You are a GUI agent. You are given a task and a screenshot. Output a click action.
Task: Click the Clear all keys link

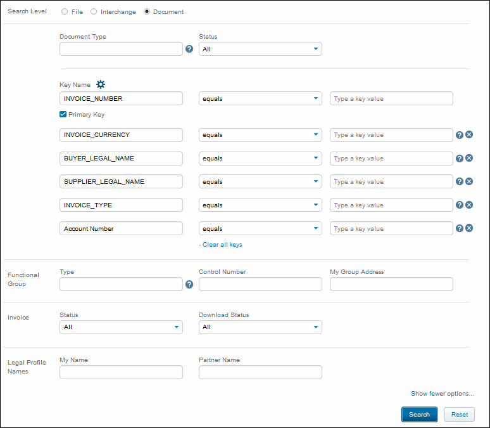point(220,245)
